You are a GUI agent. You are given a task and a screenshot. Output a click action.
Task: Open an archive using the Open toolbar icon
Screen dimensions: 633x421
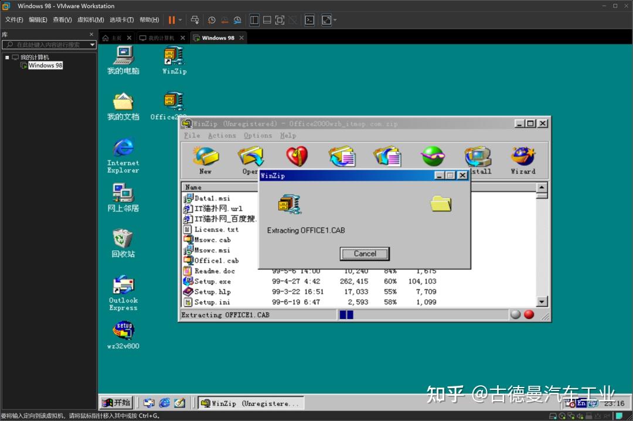coord(251,155)
